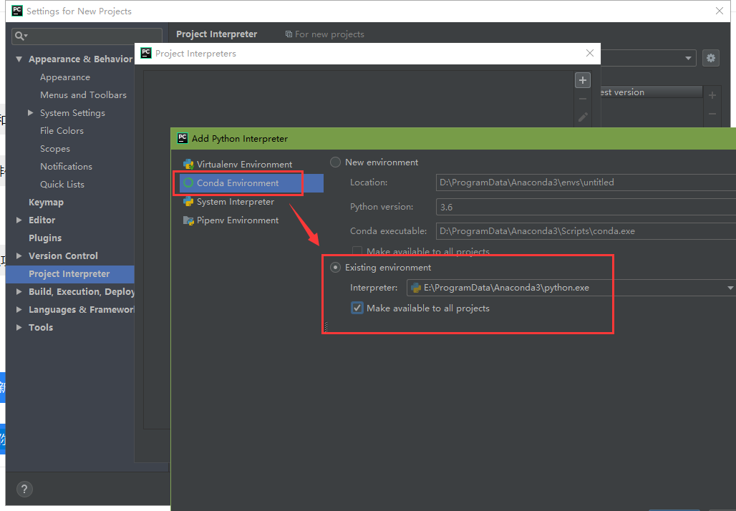Open File Colors settings
This screenshot has width=736, height=511.
(62, 130)
